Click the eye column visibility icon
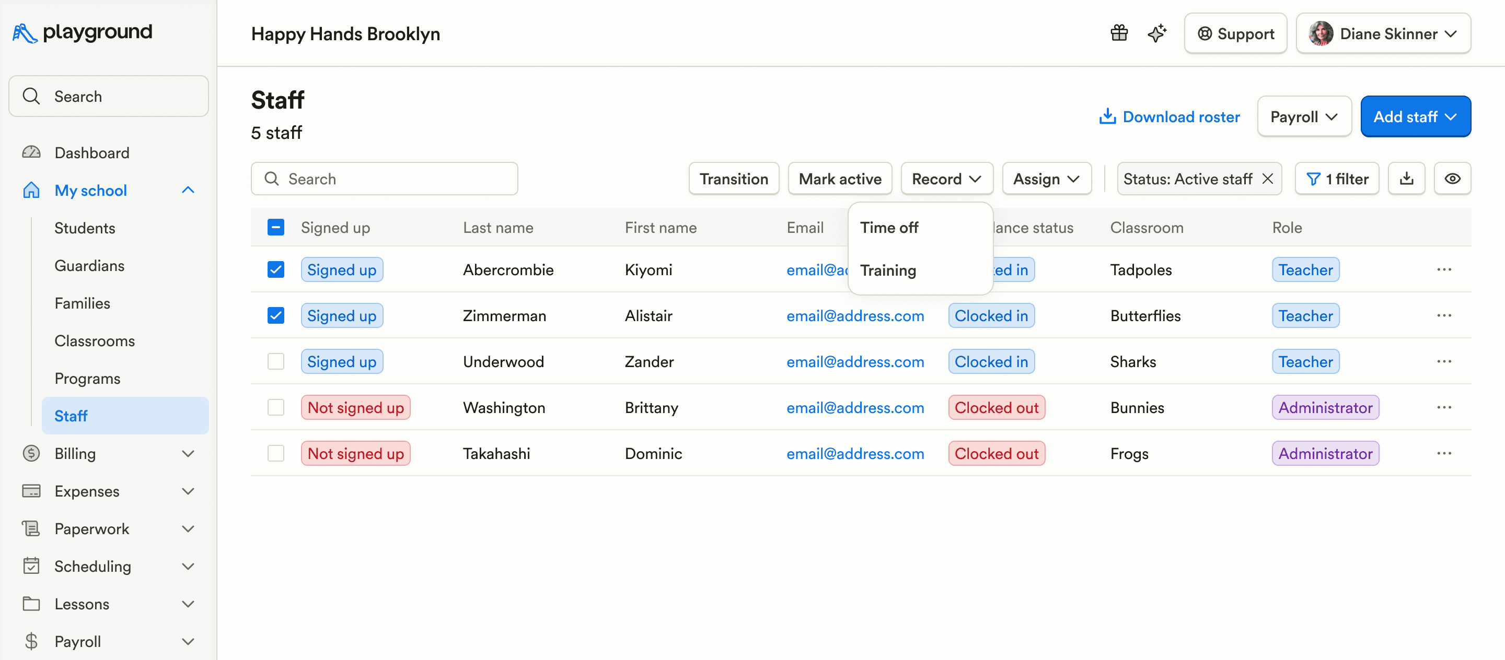Screen dimensions: 1505x660 click(x=1452, y=179)
